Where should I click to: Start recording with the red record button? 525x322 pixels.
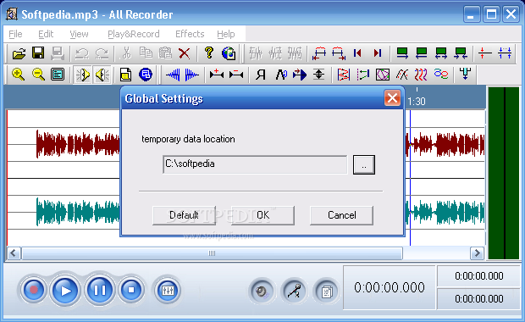click(x=34, y=290)
